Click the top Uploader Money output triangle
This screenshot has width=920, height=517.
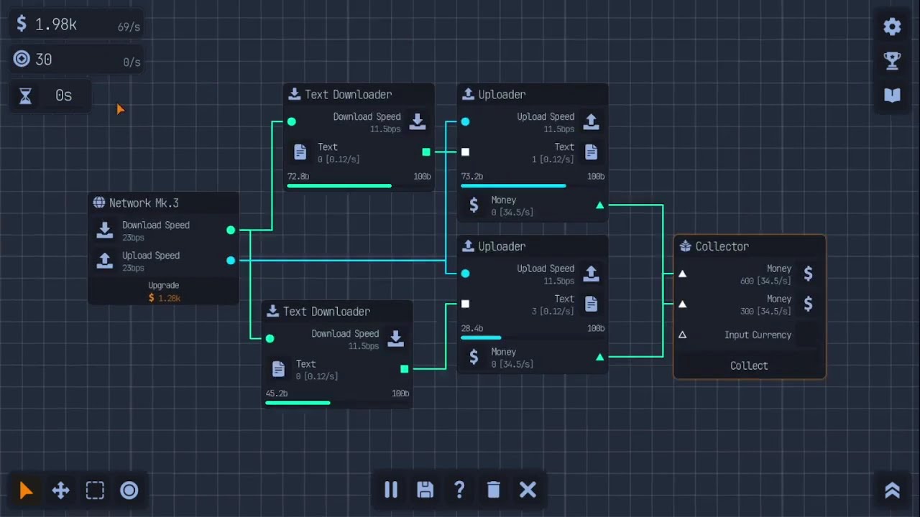(599, 205)
